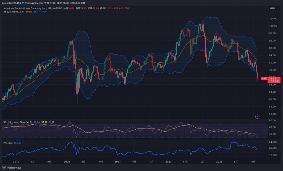Screen dimensions: 283x171
Task: Click the 高値 74.96 high value
Action: pos(81,8)
